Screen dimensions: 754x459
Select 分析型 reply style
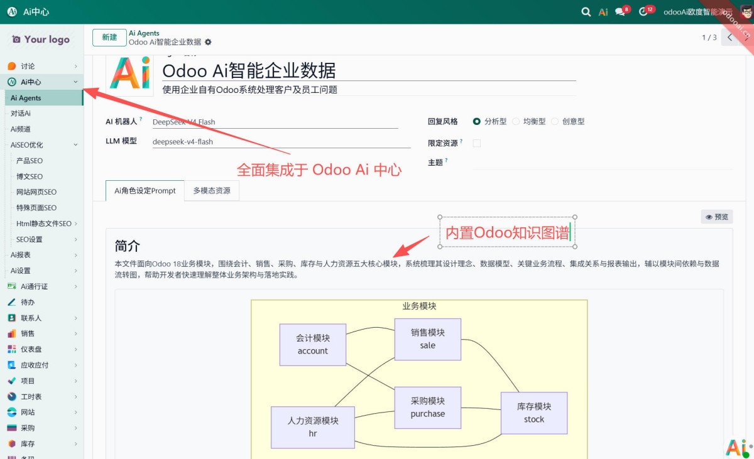click(x=477, y=121)
